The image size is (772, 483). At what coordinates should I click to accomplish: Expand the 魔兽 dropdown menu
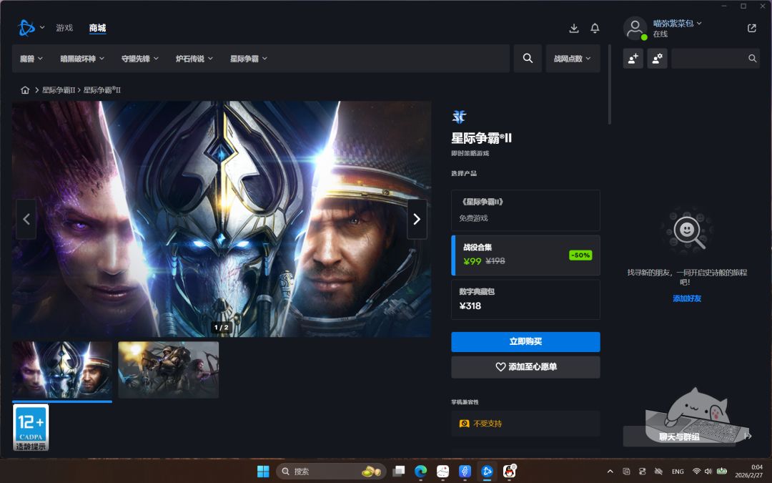click(x=31, y=59)
